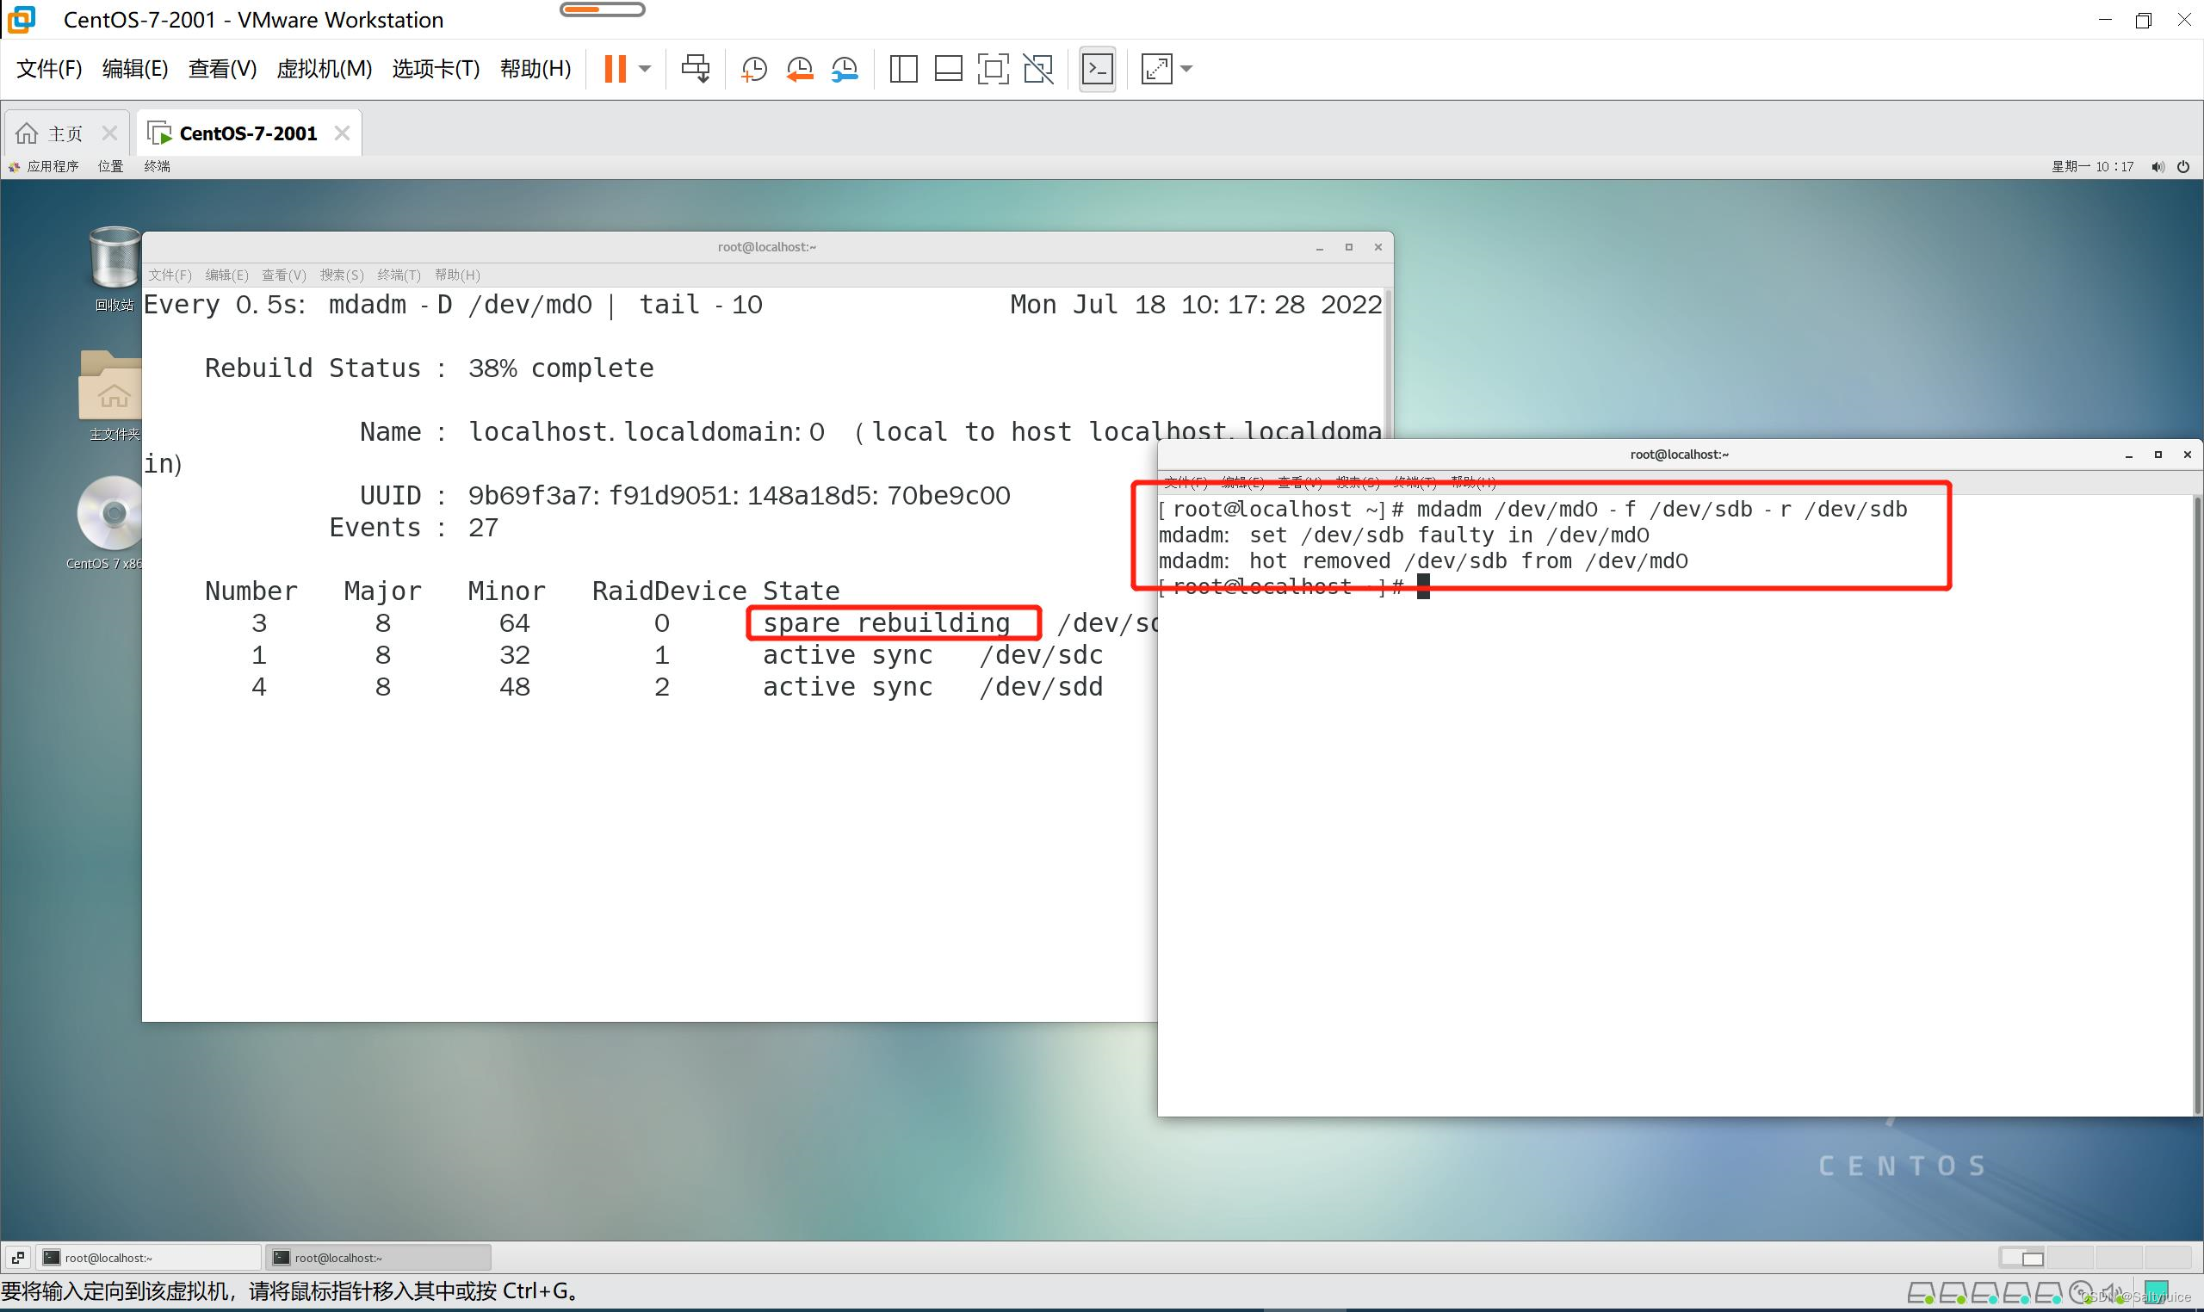Select the first root@localhost taskbar button
This screenshot has width=2204, height=1312.
click(149, 1257)
